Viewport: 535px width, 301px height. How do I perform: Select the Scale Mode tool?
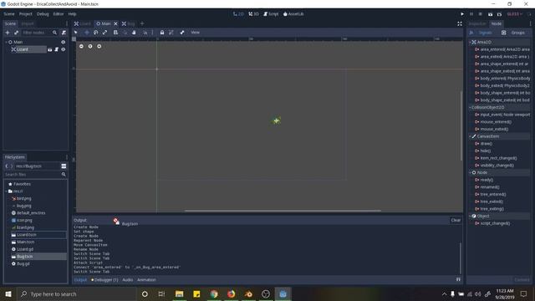[x=104, y=33]
